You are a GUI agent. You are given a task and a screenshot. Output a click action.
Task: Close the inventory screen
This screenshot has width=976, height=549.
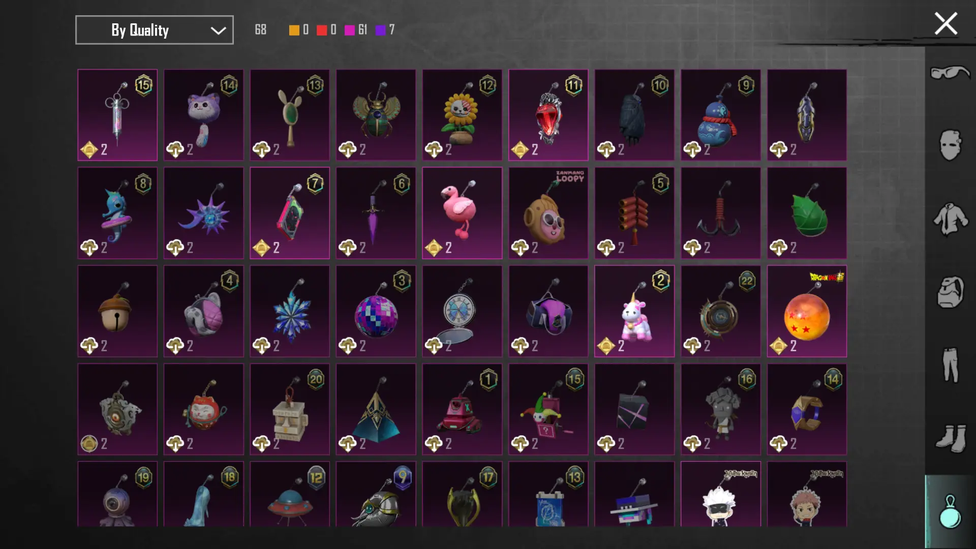coord(945,23)
